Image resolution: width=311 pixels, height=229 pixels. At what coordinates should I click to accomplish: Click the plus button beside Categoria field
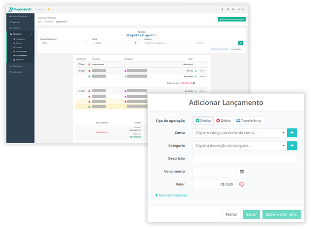click(x=292, y=146)
